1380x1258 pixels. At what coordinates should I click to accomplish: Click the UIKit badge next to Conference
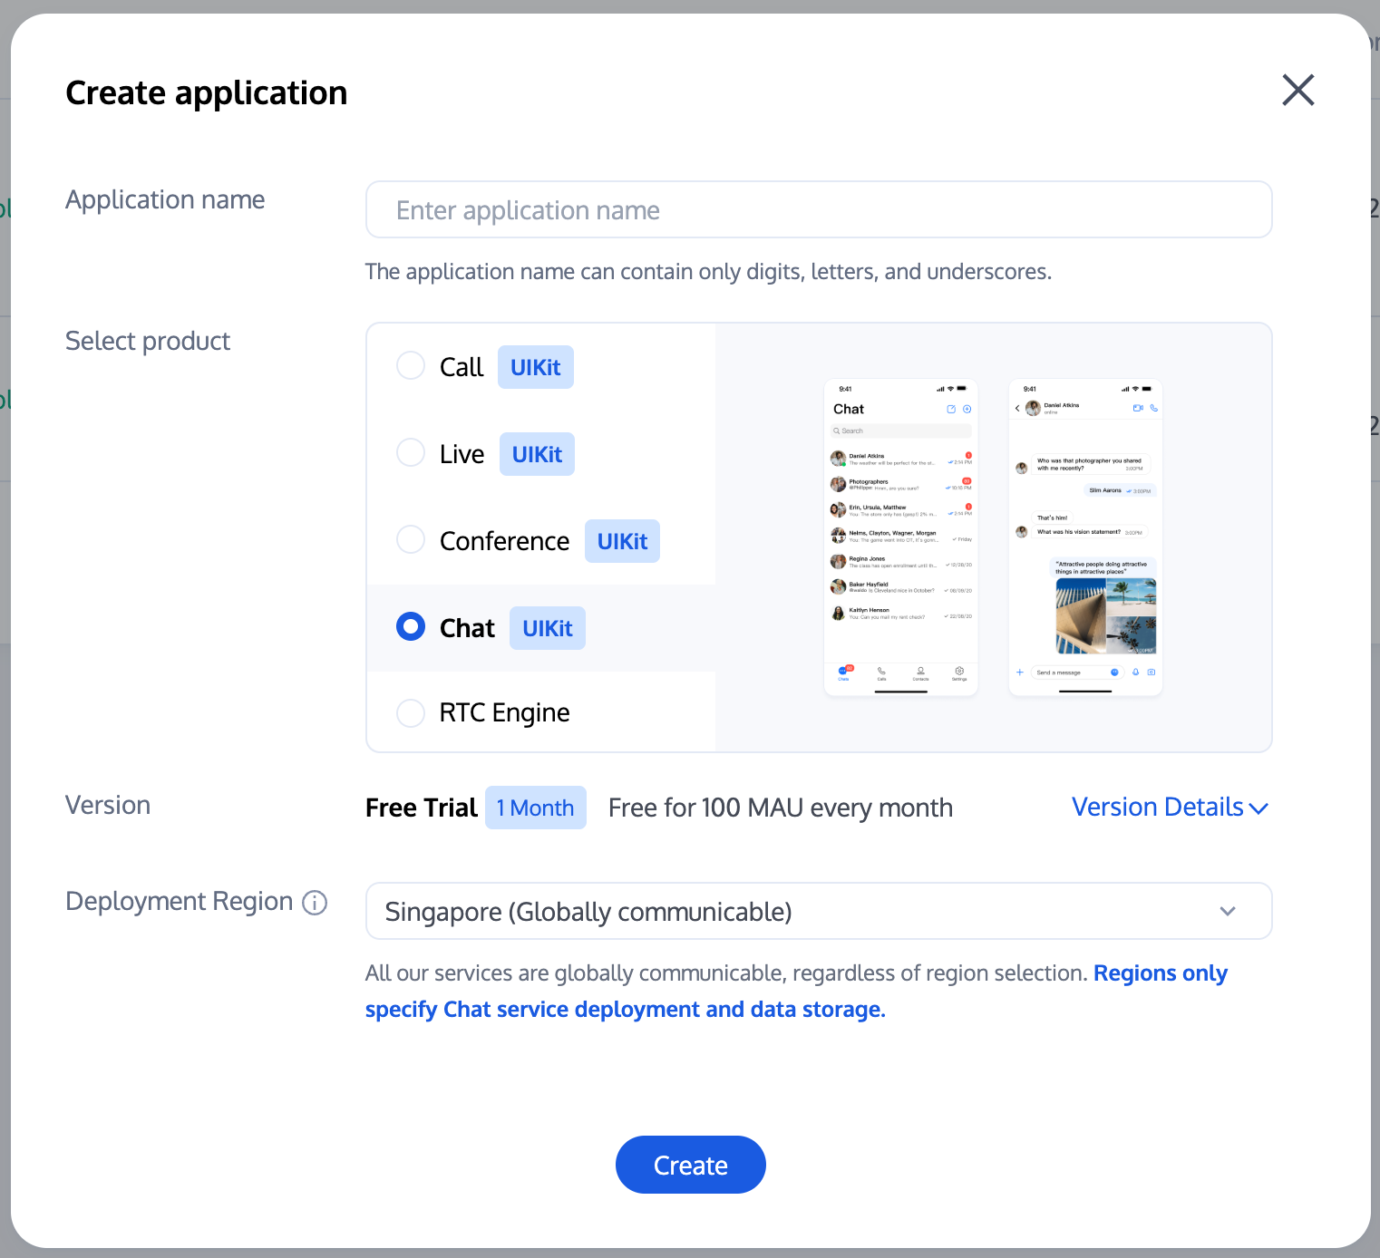click(622, 541)
